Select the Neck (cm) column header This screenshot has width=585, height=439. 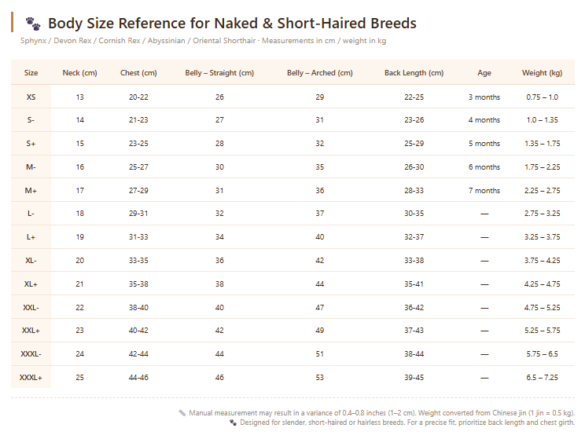[x=80, y=73]
